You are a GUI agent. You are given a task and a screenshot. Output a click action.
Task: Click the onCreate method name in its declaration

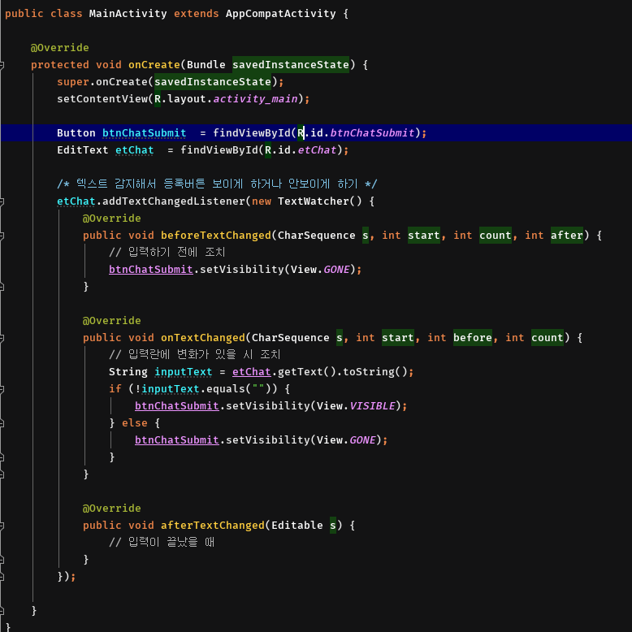154,65
